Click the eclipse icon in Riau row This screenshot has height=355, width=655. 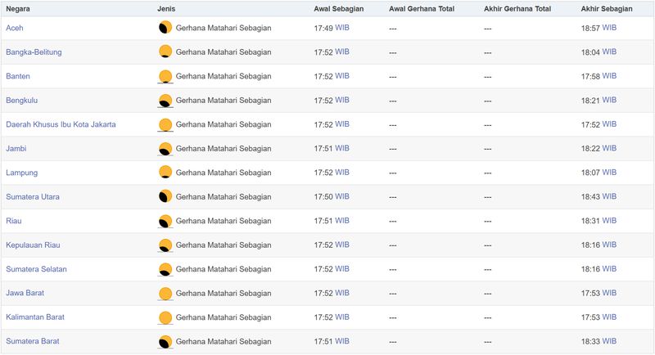(x=165, y=221)
